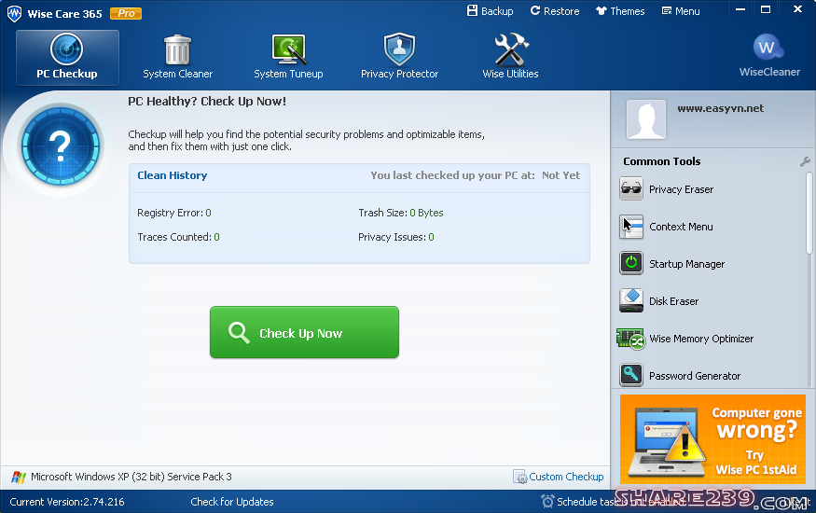
Task: Open the Privacy Protector tab
Action: (399, 57)
